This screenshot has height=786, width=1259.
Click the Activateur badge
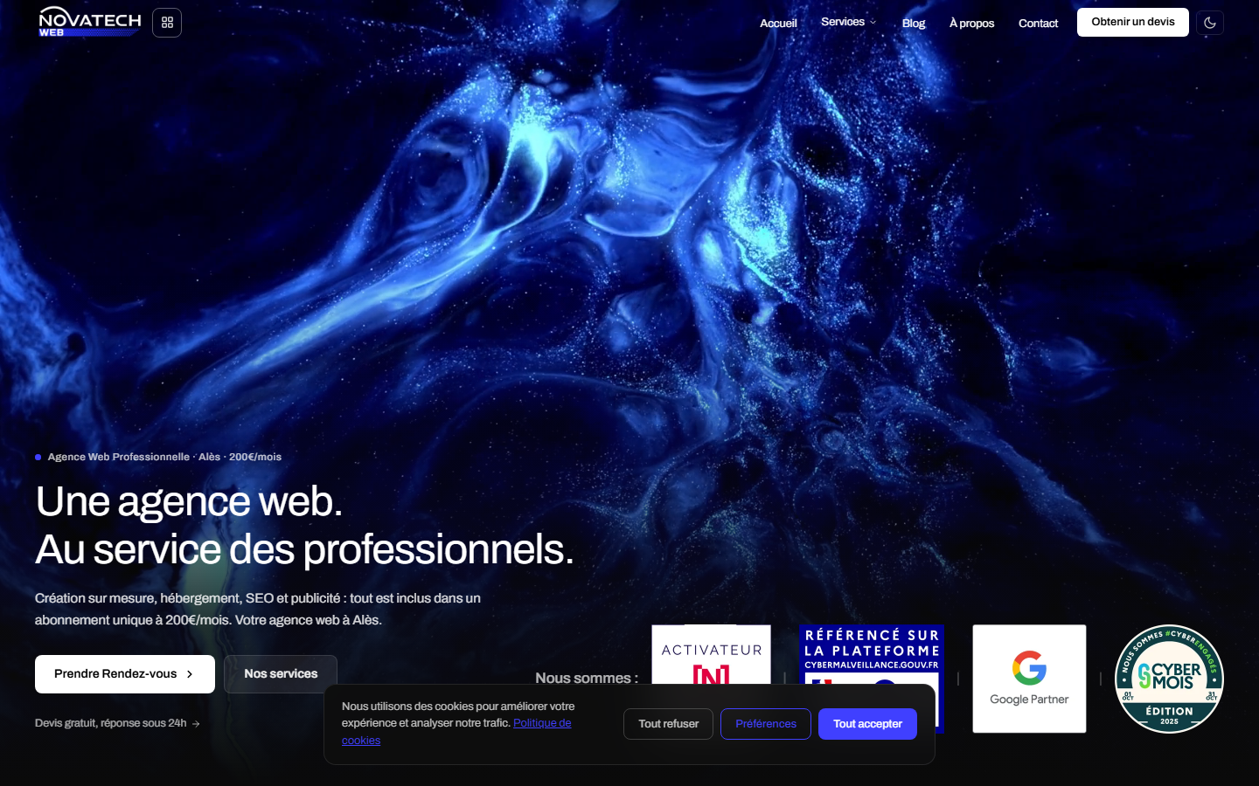click(712, 655)
